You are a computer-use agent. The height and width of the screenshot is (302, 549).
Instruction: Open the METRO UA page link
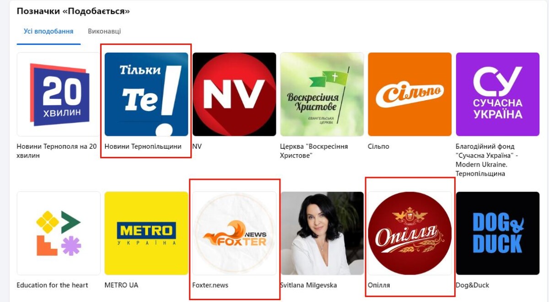pyautogui.click(x=121, y=285)
